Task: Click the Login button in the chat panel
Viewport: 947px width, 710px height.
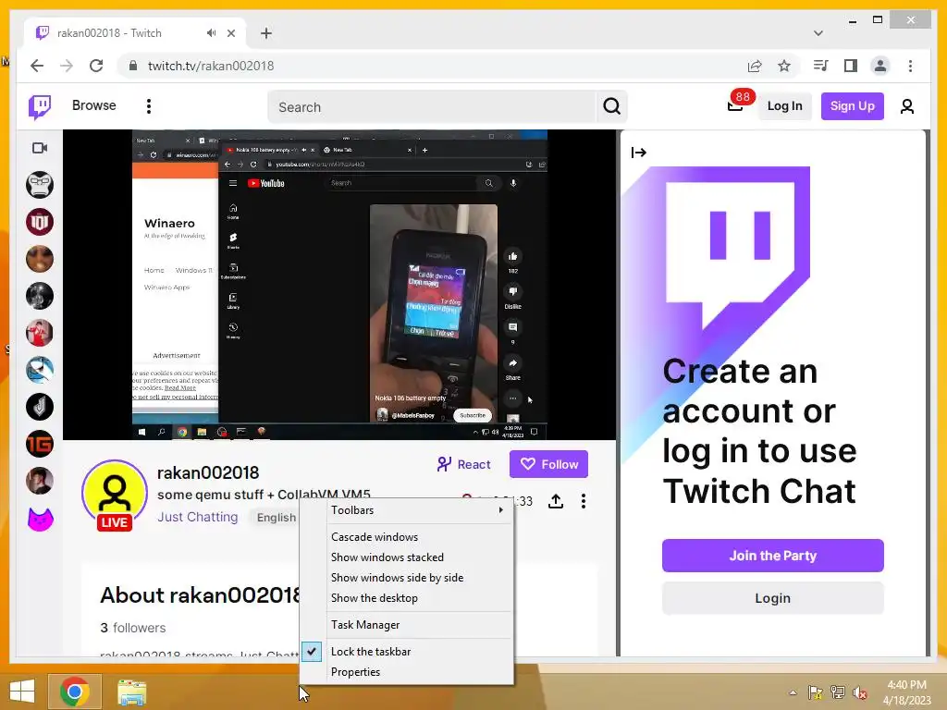Action: 772,598
